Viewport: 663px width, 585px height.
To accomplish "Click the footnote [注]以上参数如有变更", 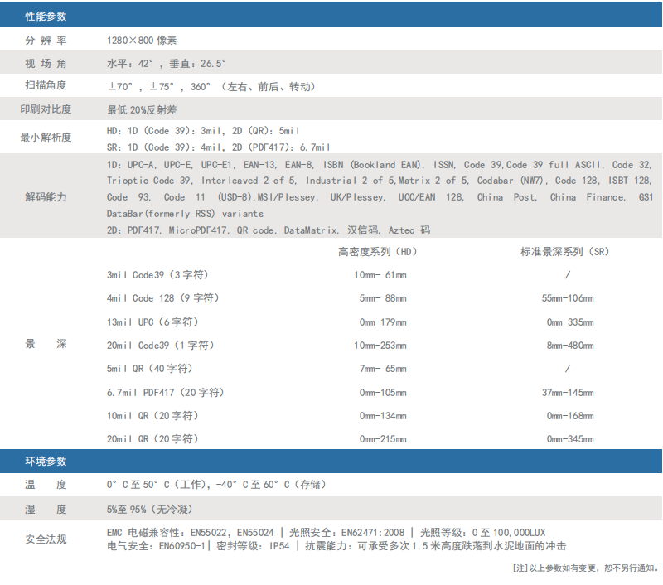I will pyautogui.click(x=586, y=568).
